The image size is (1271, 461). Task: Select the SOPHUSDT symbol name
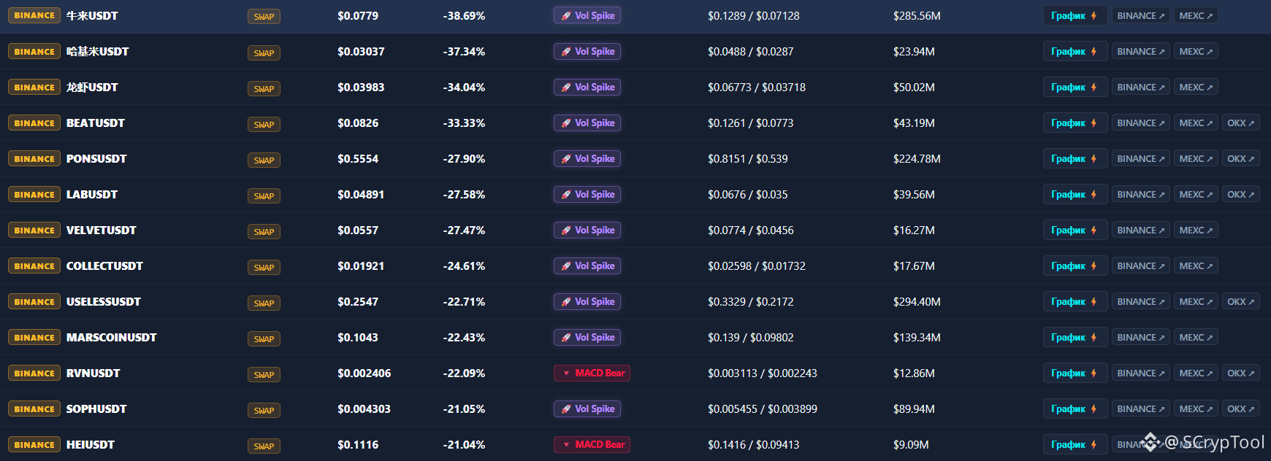[x=96, y=409]
